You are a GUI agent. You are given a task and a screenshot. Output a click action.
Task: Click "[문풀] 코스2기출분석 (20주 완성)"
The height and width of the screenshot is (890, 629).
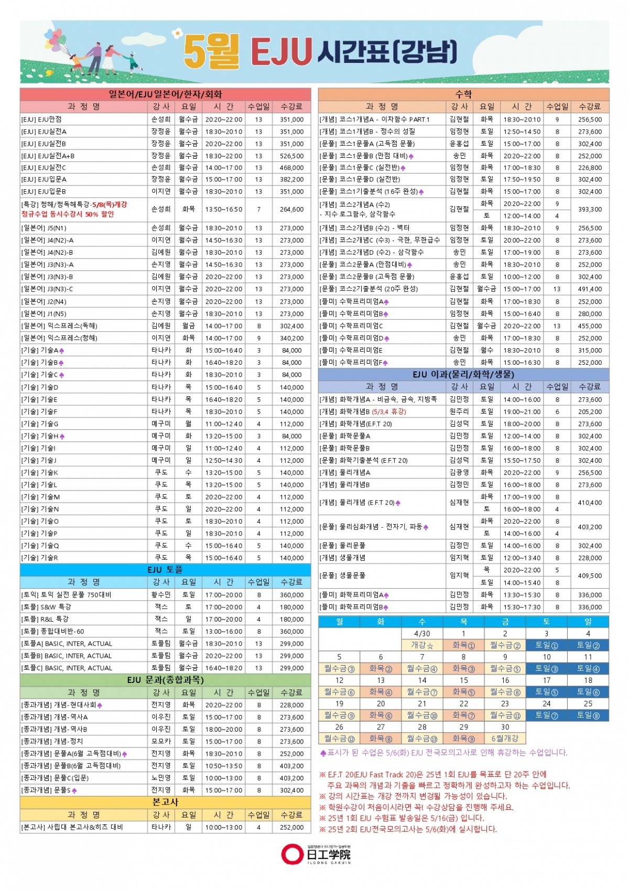click(x=368, y=289)
